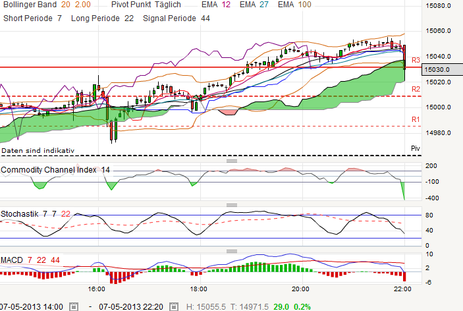The width and height of the screenshot is (463, 311).
Task: Grab the divider handle above Stochastik panel
Action: (232, 205)
